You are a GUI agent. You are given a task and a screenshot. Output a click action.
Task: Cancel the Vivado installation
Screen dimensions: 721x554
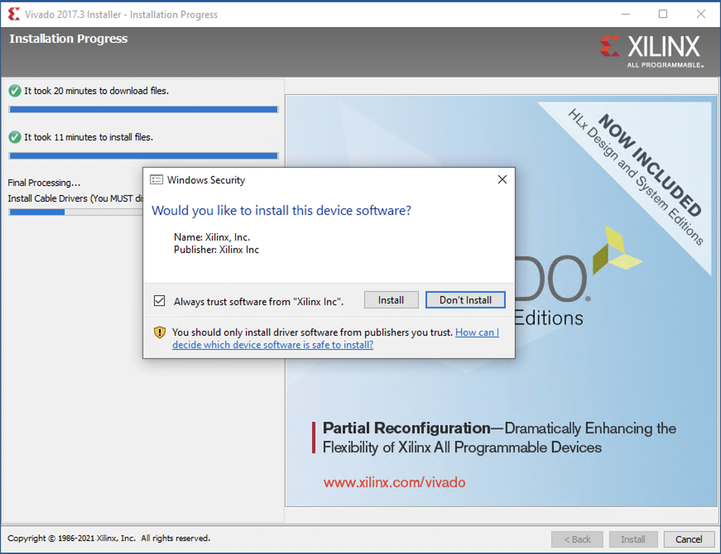pyautogui.click(x=689, y=539)
